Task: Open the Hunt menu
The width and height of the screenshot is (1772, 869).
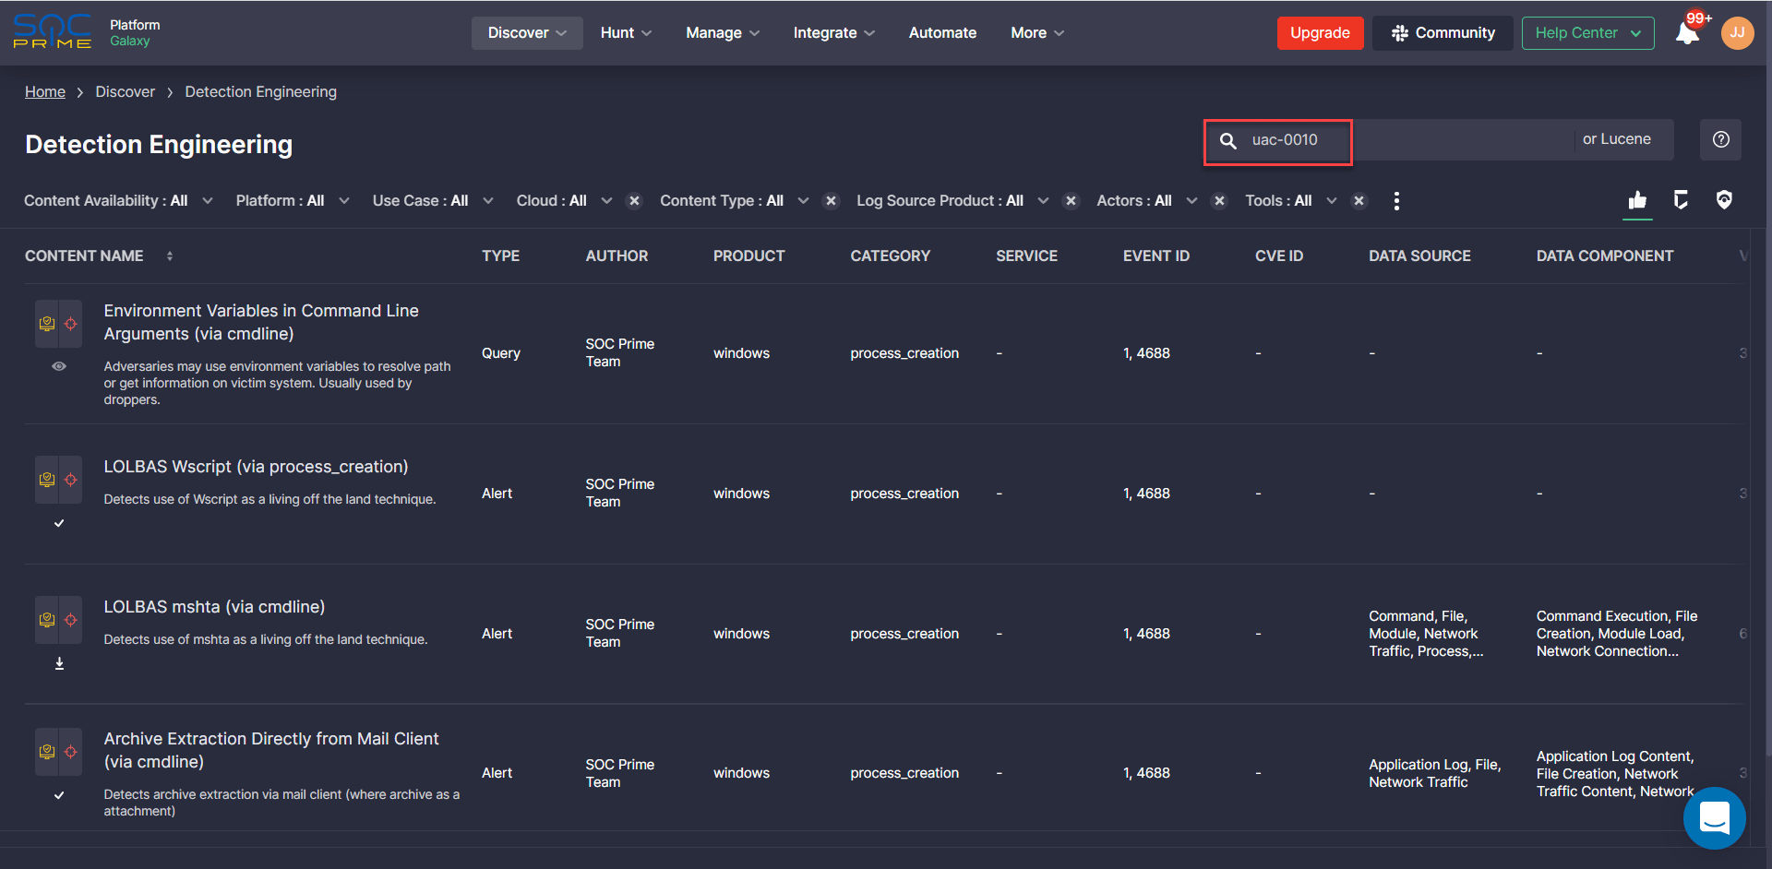Action: click(626, 33)
